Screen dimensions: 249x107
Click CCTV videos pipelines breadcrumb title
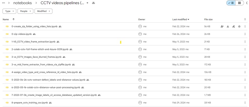(62, 3)
